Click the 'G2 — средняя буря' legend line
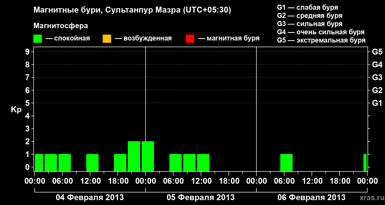 point(310,16)
